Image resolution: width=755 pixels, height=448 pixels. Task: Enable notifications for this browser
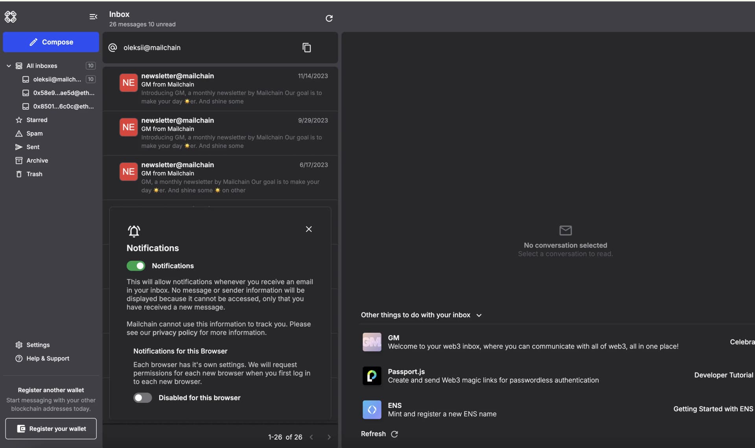click(142, 398)
